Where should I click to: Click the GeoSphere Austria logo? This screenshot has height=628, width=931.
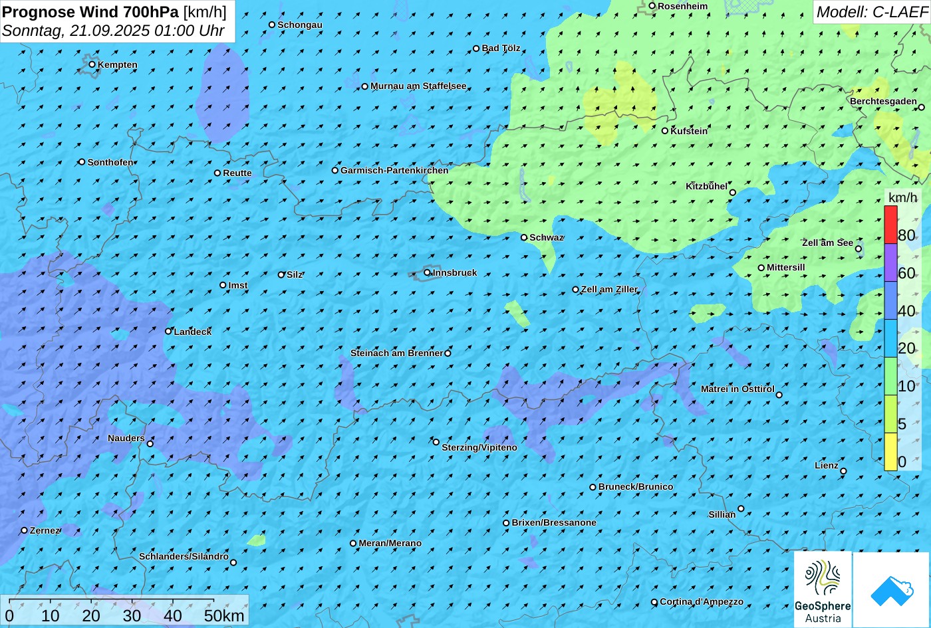(x=823, y=589)
